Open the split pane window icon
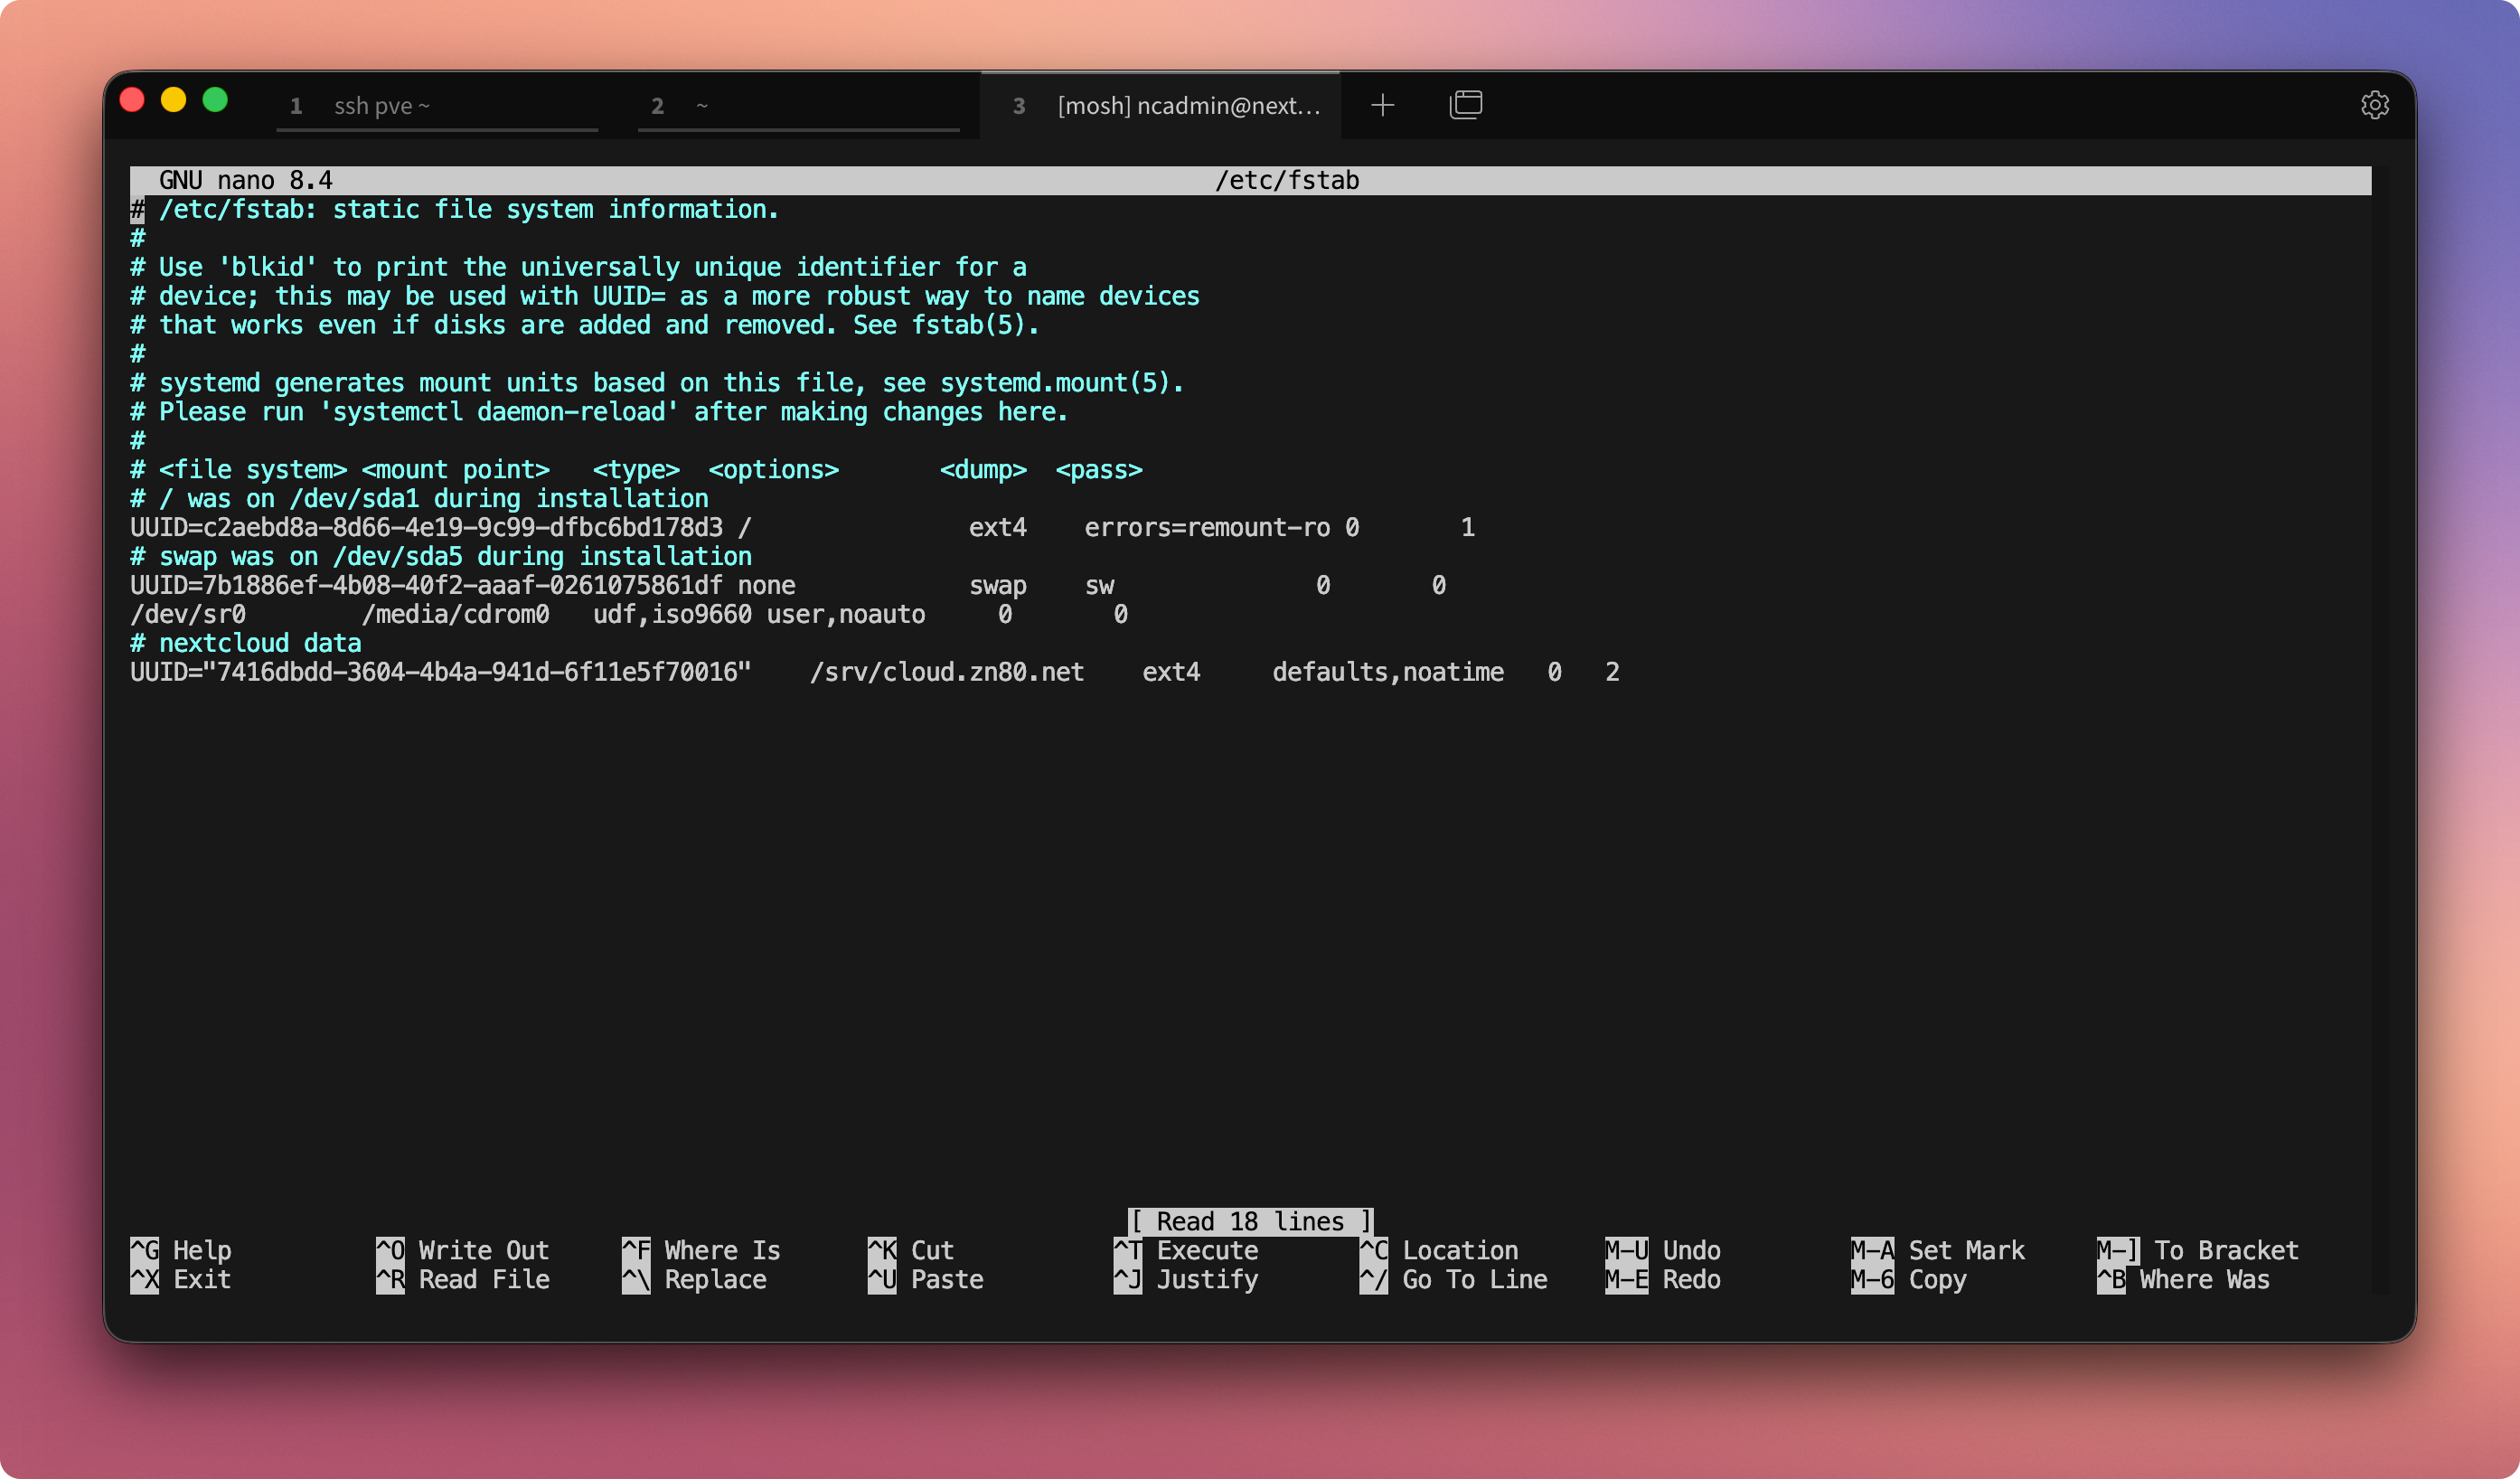The image size is (2520, 1479). click(x=1465, y=105)
